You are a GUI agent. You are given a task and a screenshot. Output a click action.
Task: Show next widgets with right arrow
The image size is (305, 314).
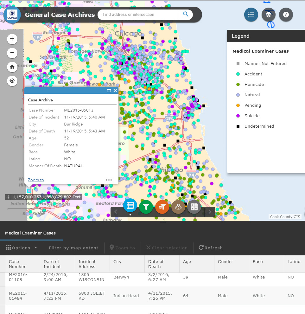click(x=209, y=212)
